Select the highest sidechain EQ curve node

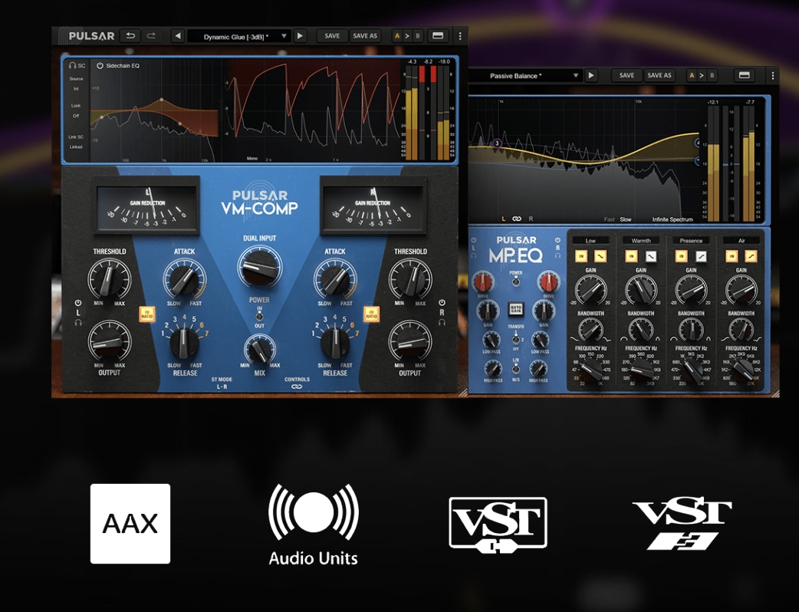click(162, 100)
